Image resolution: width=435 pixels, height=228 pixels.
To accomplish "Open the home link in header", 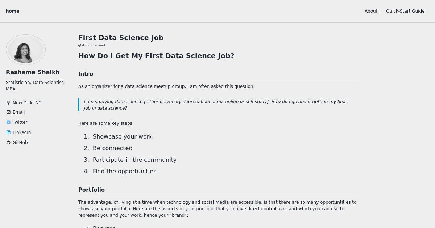I will point(13,11).
